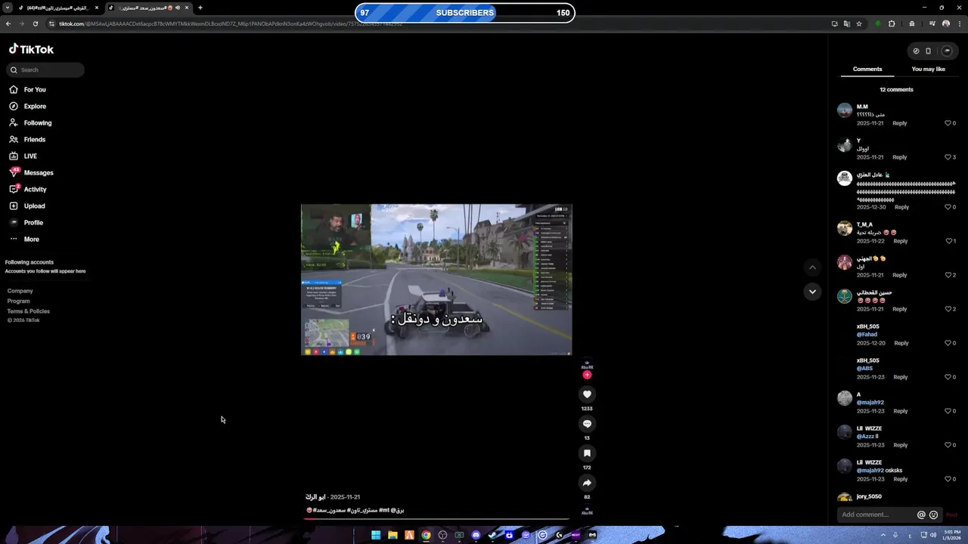Click the Post comment button
Screen dimensions: 968x544
[x=951, y=515]
